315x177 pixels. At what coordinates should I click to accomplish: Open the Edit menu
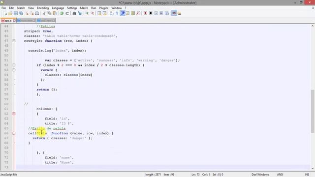(x=11, y=8)
